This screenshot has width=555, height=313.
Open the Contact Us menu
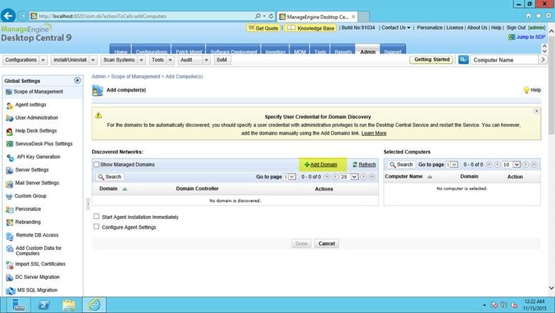(396, 28)
